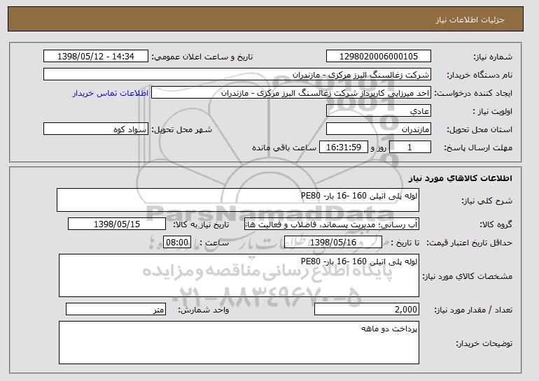
Task: Select the goods group field آب رسانی
Action: 332,224
